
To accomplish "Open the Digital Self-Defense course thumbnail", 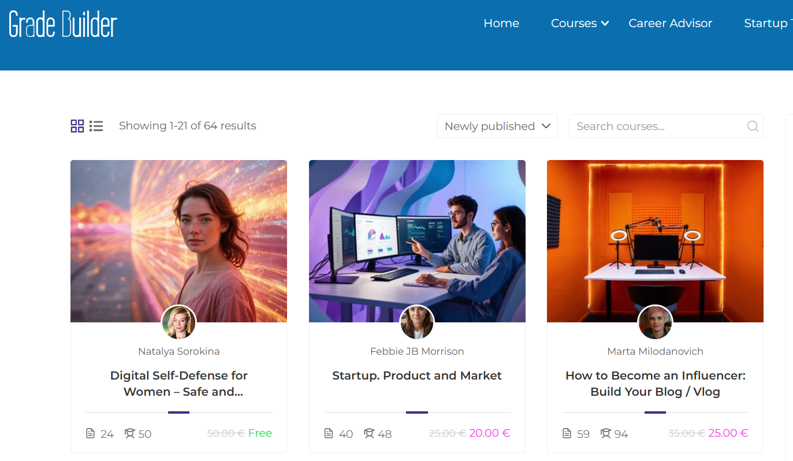I will (179, 241).
